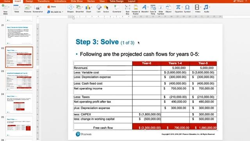Click the $ (1,800,000.00) cell
Screen dimensions: 250x141
146,114
